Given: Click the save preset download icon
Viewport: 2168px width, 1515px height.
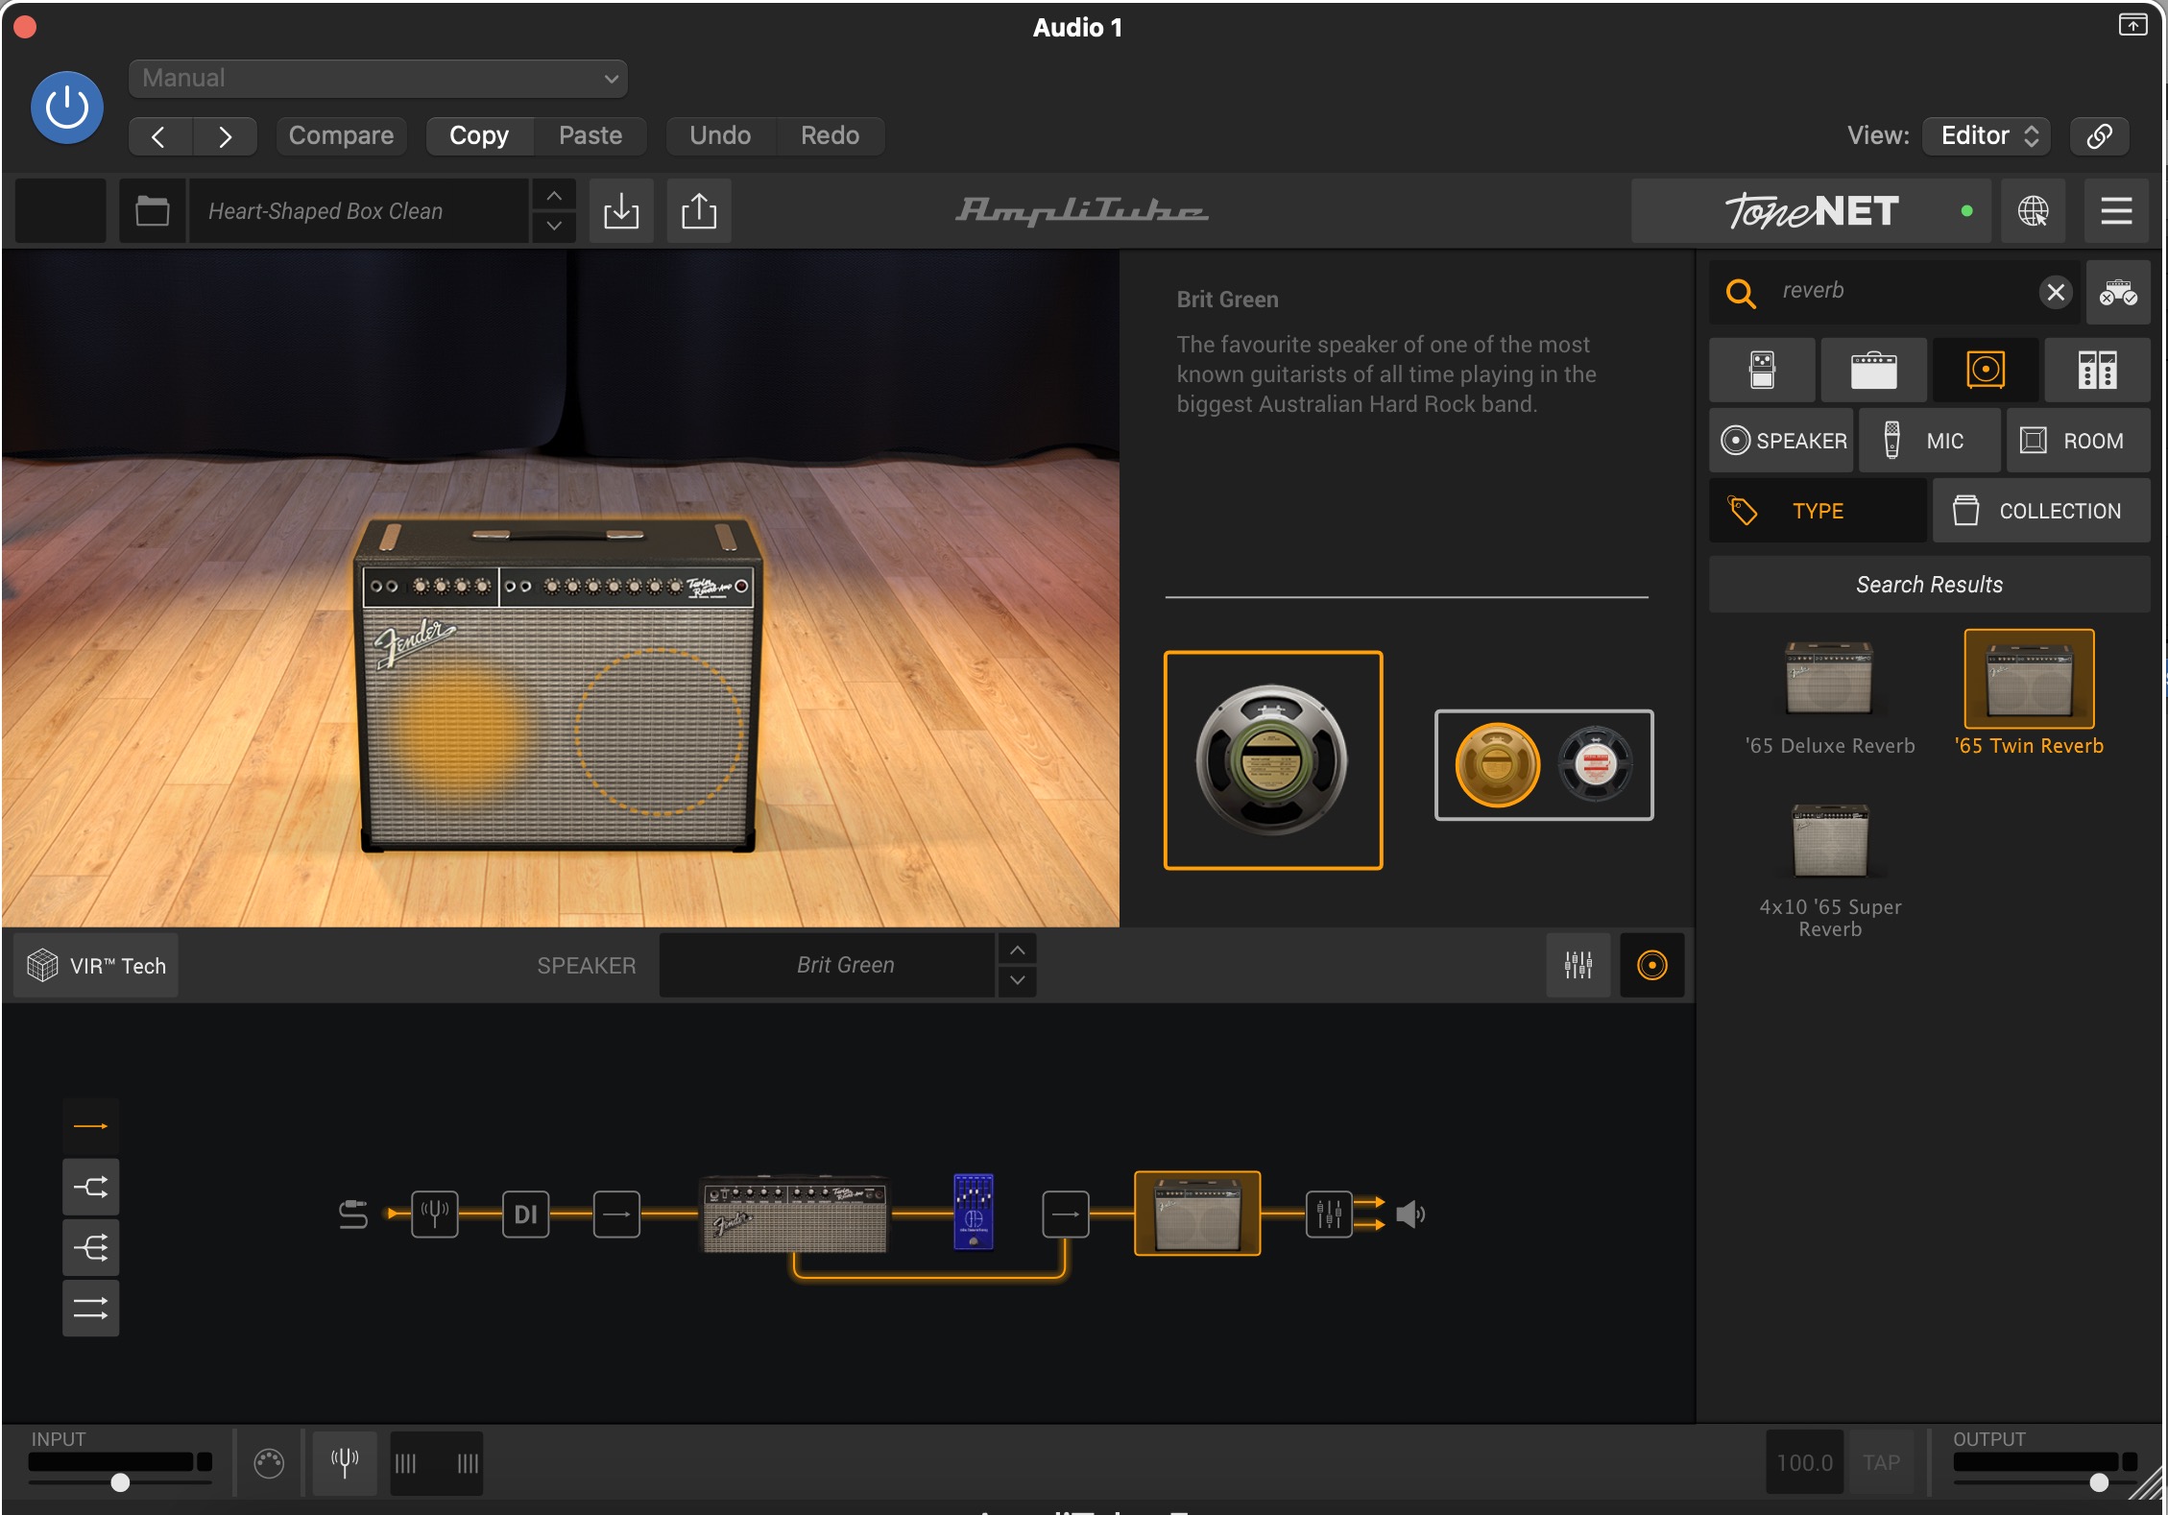Looking at the screenshot, I should coord(621,210).
